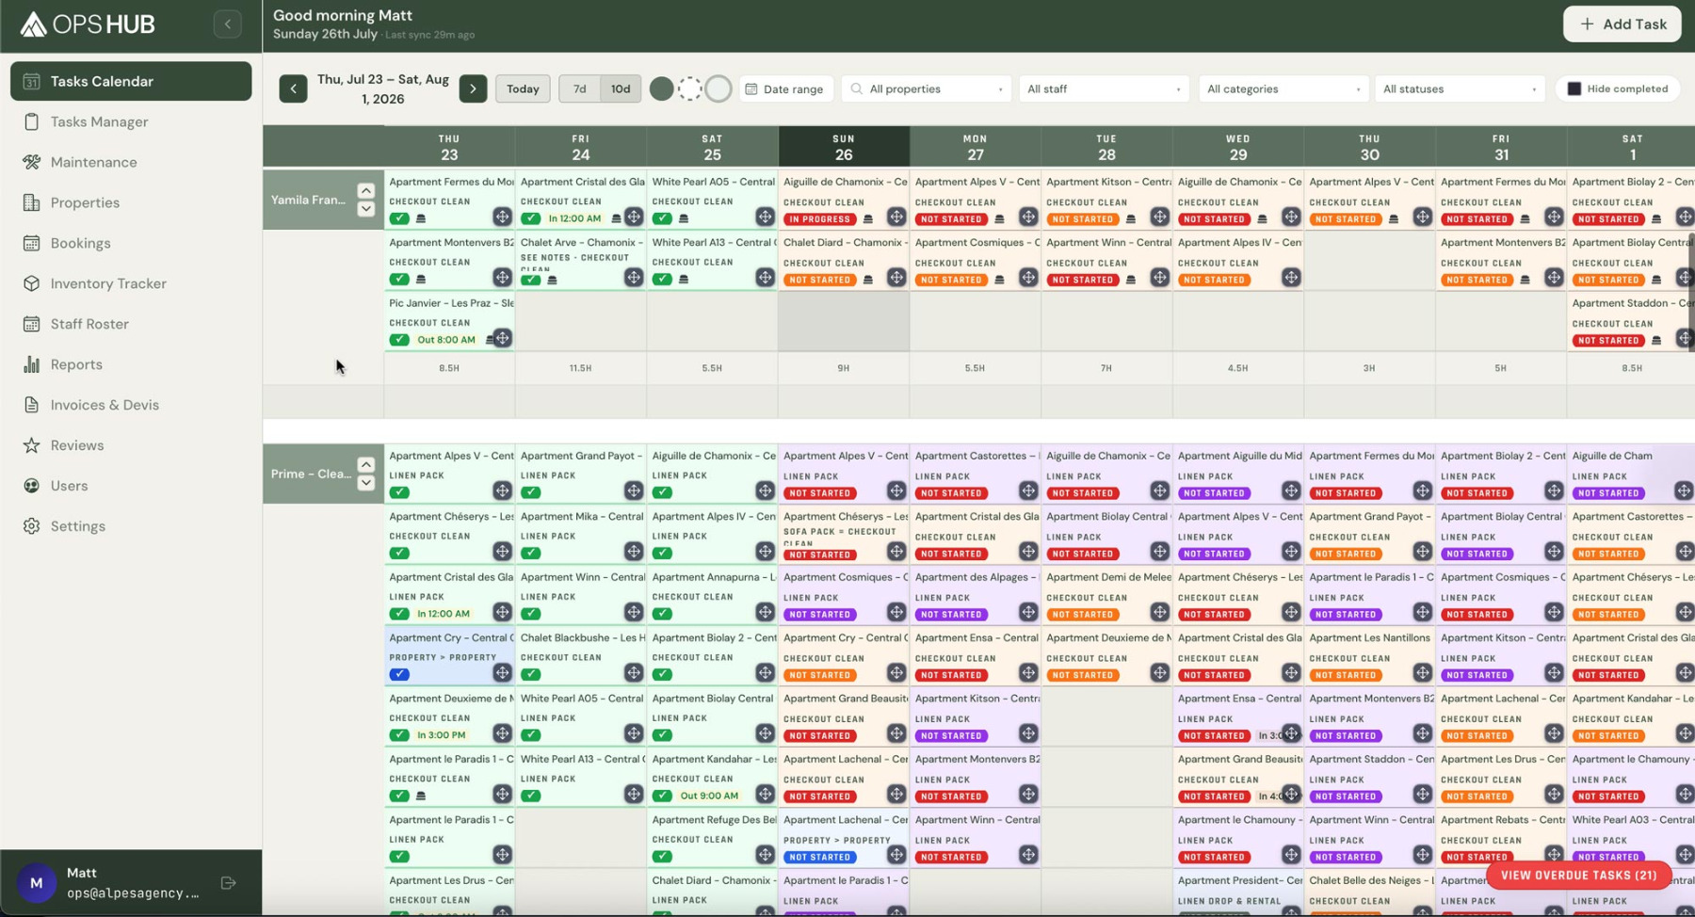
Task: Open the All categories filter dropdown
Action: coord(1283,88)
